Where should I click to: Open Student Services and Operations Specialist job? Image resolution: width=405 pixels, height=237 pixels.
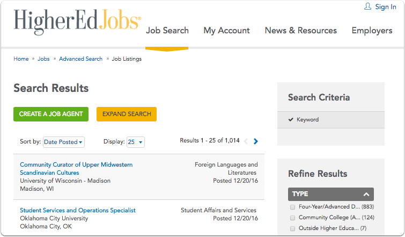77,210
